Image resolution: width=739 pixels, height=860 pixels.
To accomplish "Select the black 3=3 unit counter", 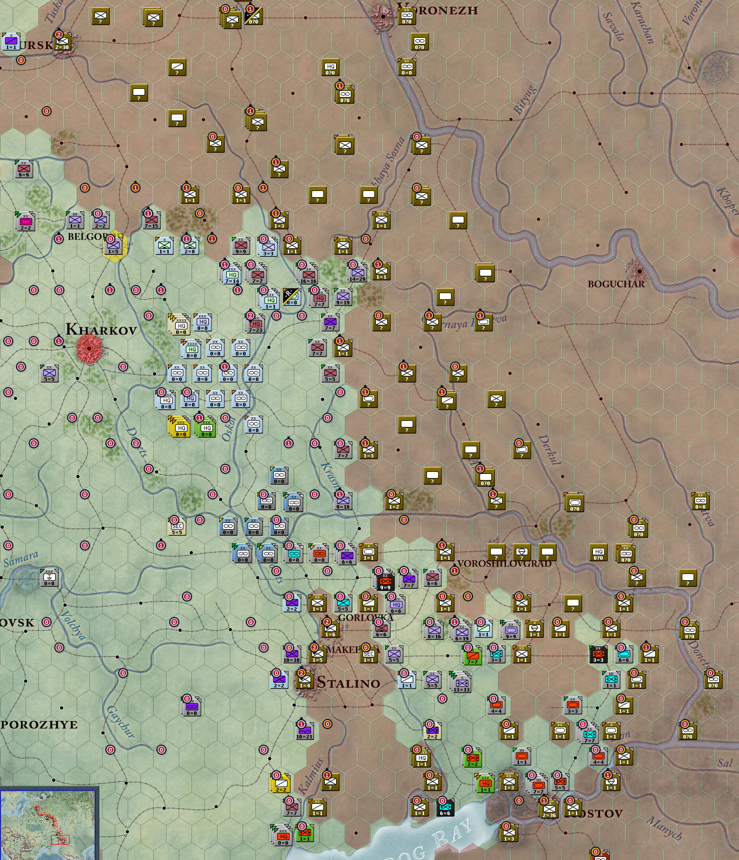I will tap(599, 654).
